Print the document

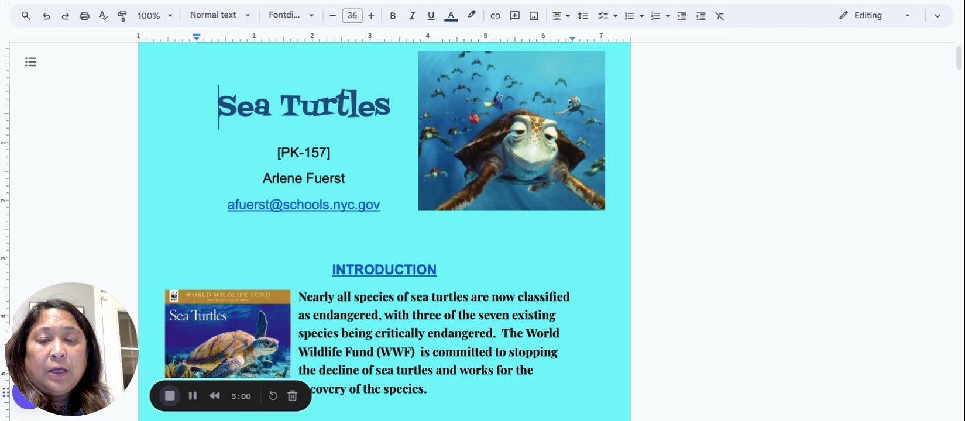tap(84, 16)
